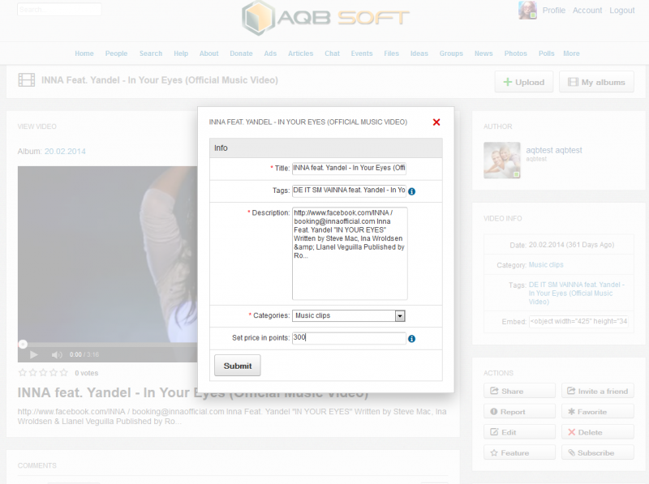
Task: Click the play icon on the video player
Action: tap(34, 354)
